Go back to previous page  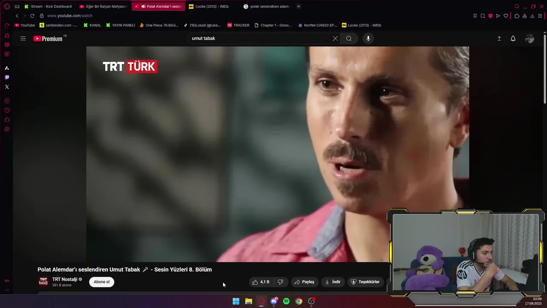[17, 16]
